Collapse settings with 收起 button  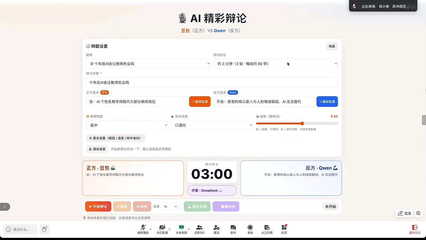coord(332,46)
